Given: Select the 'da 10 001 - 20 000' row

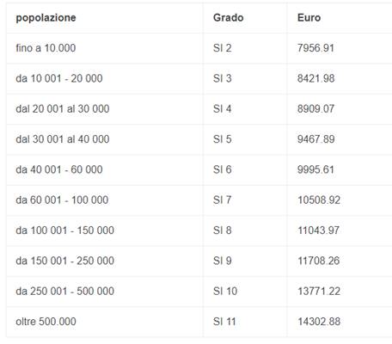Looking at the screenshot, I should (199, 78).
